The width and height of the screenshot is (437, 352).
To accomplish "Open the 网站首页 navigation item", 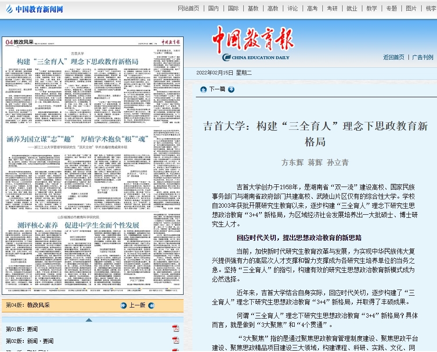I will [188, 8].
